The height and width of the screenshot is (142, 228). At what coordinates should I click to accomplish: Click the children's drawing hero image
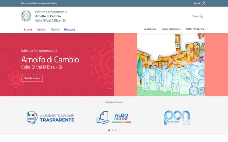(171, 65)
